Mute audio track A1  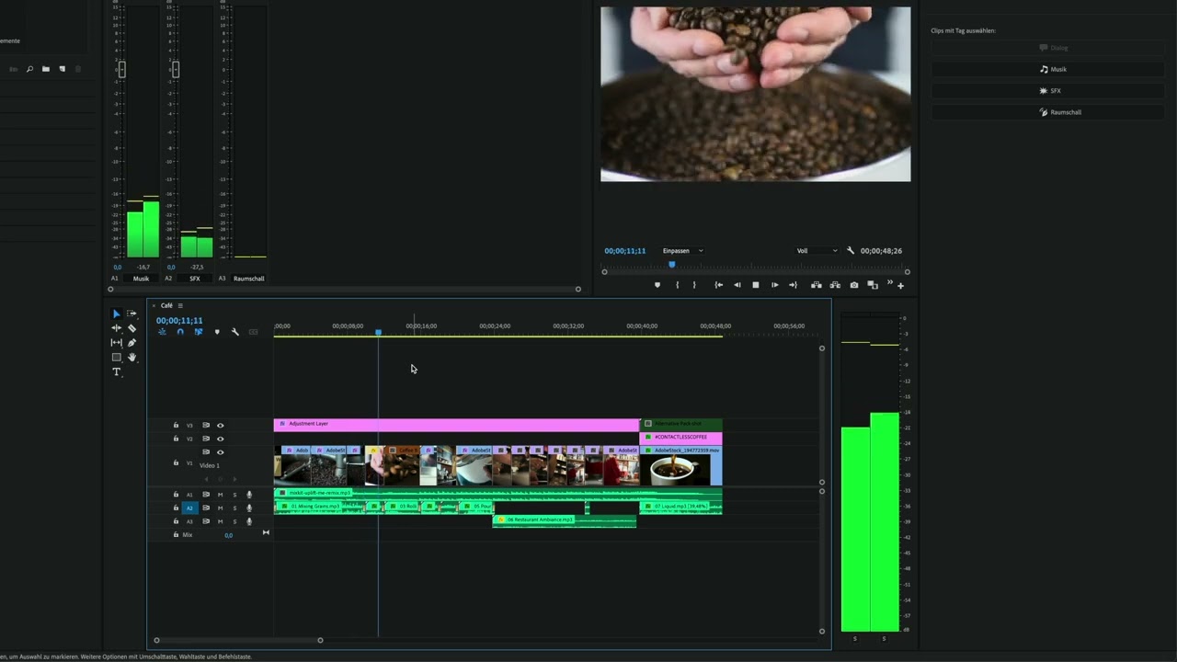tap(220, 495)
